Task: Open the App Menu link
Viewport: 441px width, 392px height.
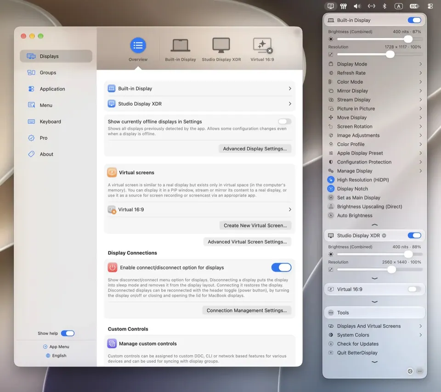Action: click(56, 347)
